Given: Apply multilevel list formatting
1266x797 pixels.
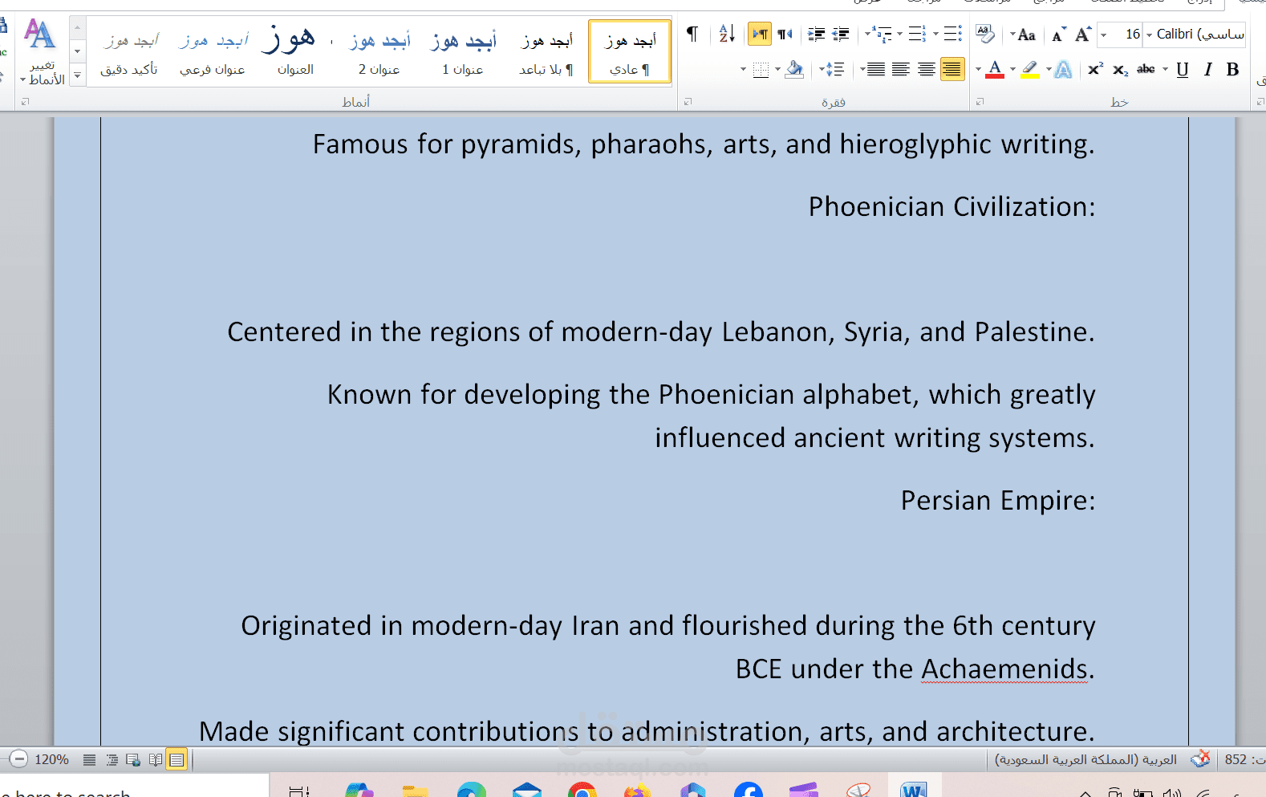Looking at the screenshot, I should 883,34.
